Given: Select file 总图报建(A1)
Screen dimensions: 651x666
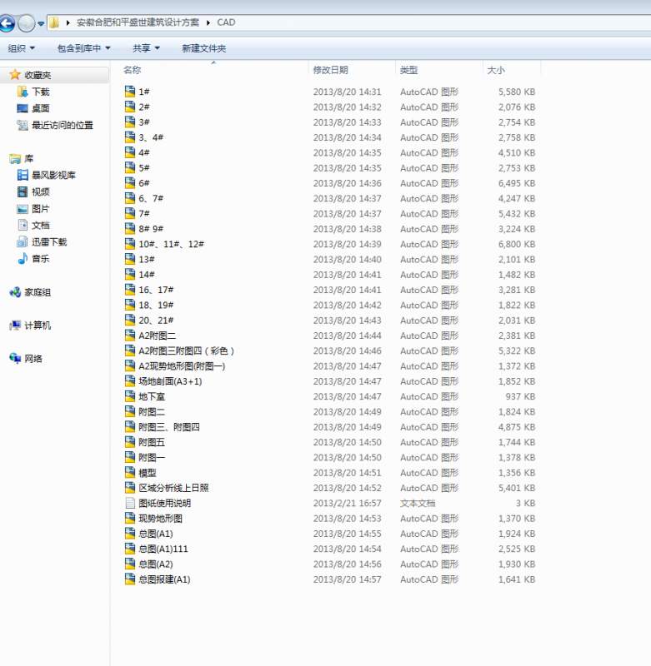Looking at the screenshot, I should pyautogui.click(x=164, y=579).
